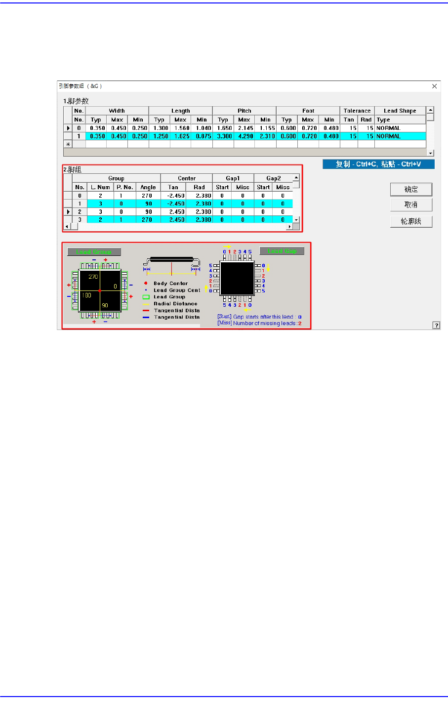This screenshot has height=702, width=448.
Task: Select Length Min cell 0.875
Action: click(202, 136)
